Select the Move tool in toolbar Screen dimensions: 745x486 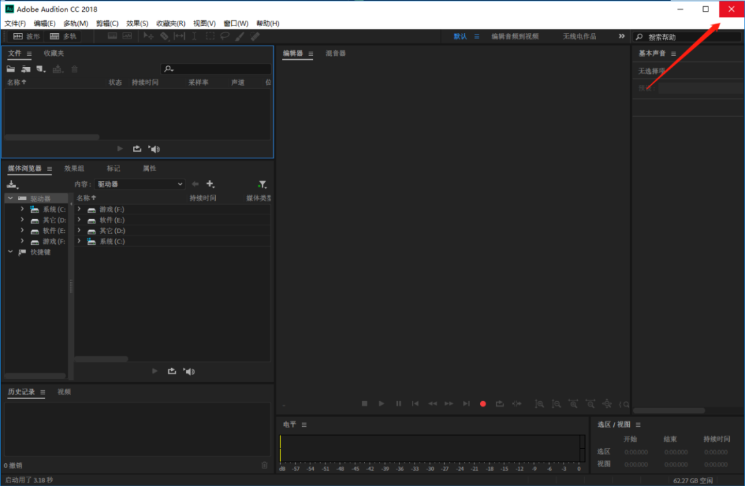pyautogui.click(x=149, y=36)
